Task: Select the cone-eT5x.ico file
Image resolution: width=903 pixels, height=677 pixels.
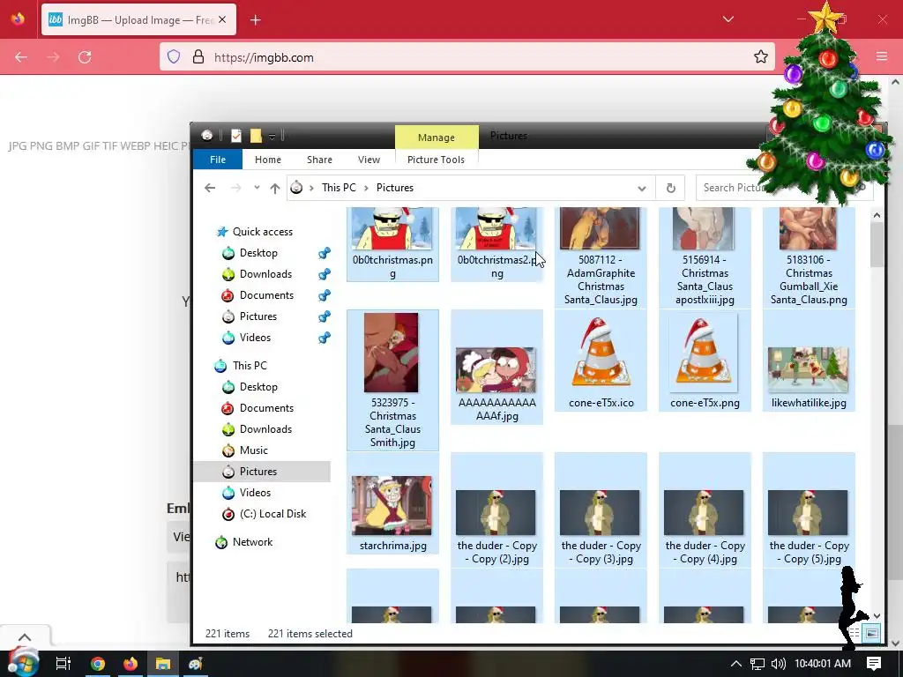Action: tap(601, 360)
